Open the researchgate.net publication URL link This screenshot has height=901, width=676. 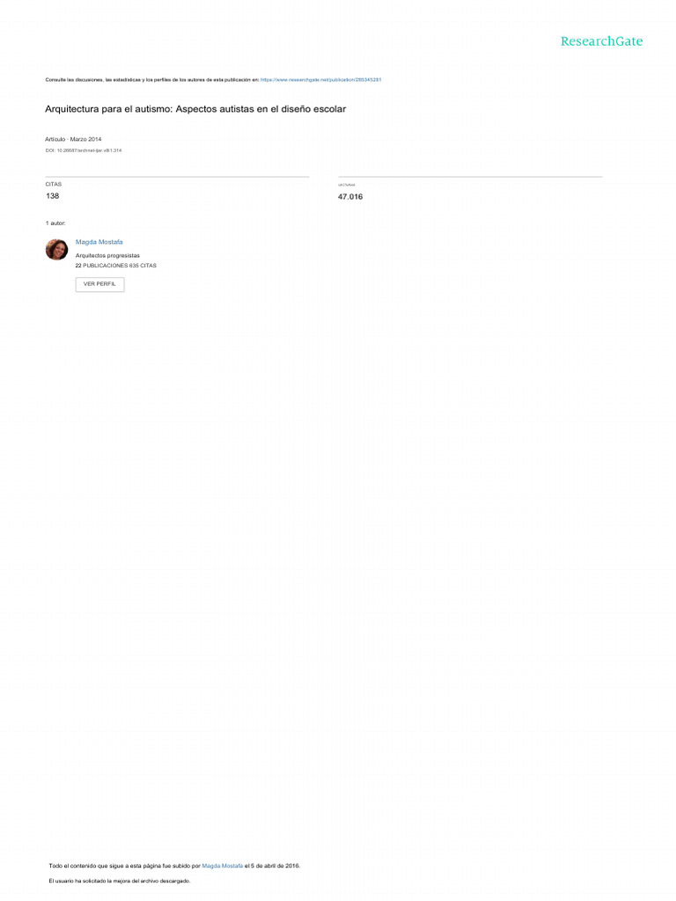coord(320,80)
